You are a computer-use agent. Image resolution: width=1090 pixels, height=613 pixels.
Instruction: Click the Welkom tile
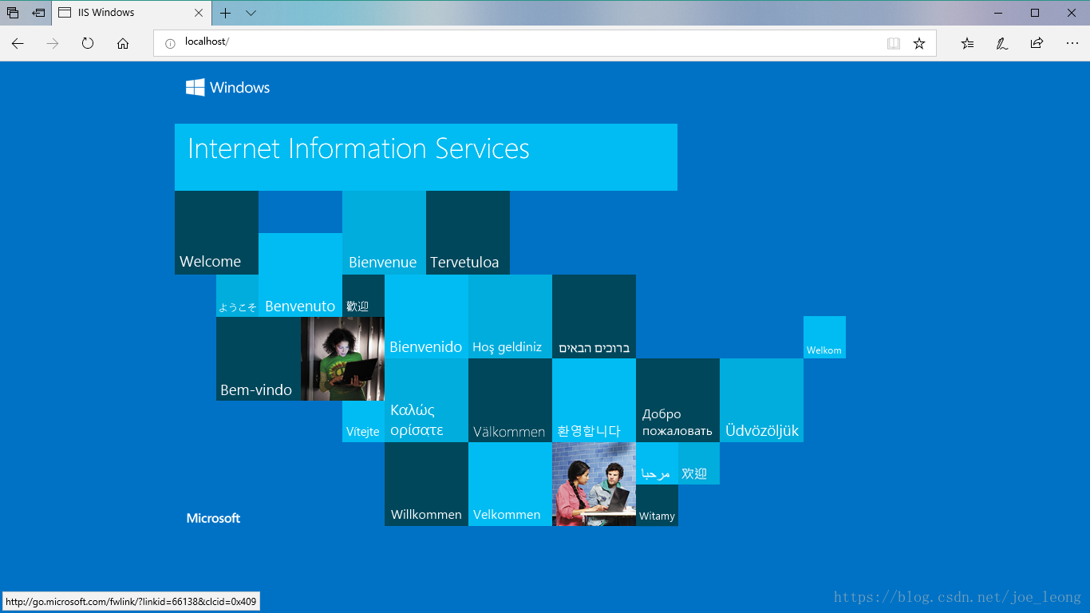[x=824, y=337]
